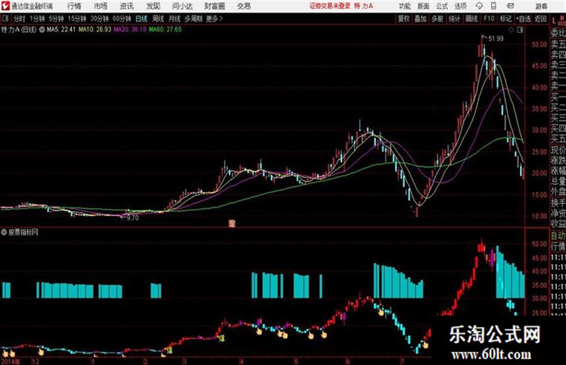Click the 返回 back button
Screen dimensions: 566x365
click(x=540, y=19)
